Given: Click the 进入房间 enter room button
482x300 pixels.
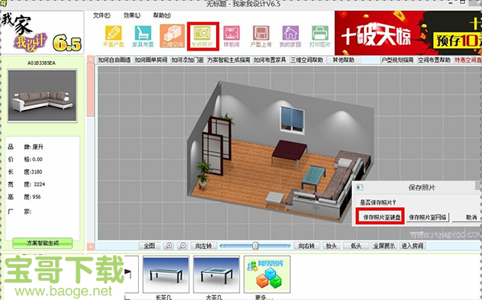Looking at the screenshot, I should click(x=413, y=245).
